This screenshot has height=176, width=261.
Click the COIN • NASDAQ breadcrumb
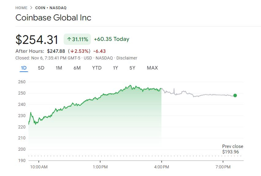coord(51,8)
